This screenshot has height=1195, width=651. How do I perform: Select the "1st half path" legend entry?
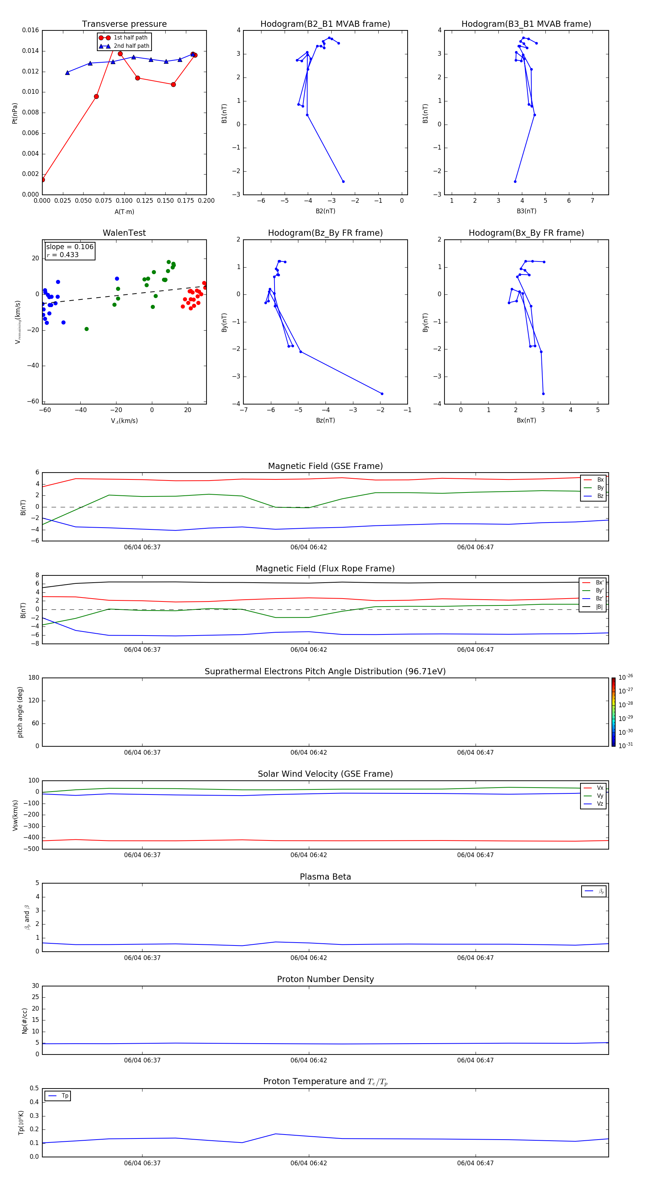[124, 38]
